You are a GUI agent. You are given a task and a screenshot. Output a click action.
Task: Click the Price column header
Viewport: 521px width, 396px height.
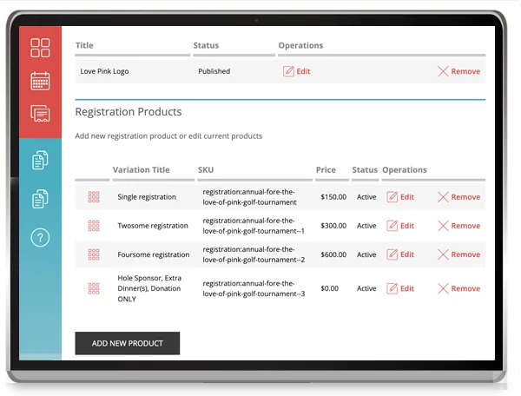click(326, 170)
